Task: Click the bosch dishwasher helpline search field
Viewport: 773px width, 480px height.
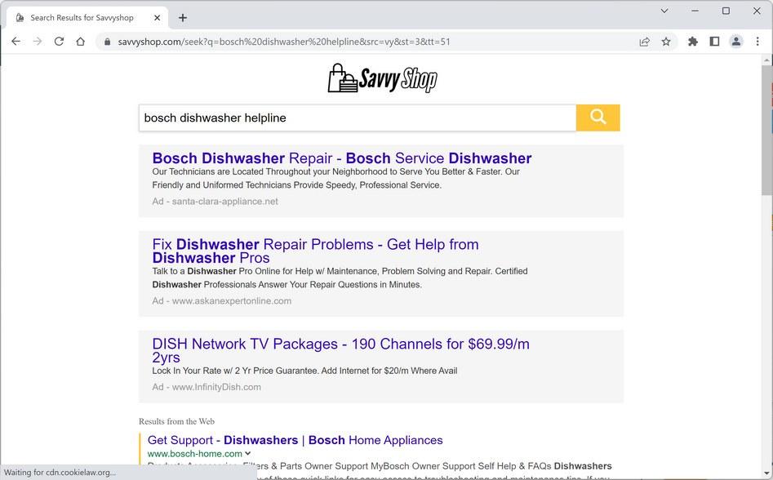Action: pos(358,118)
